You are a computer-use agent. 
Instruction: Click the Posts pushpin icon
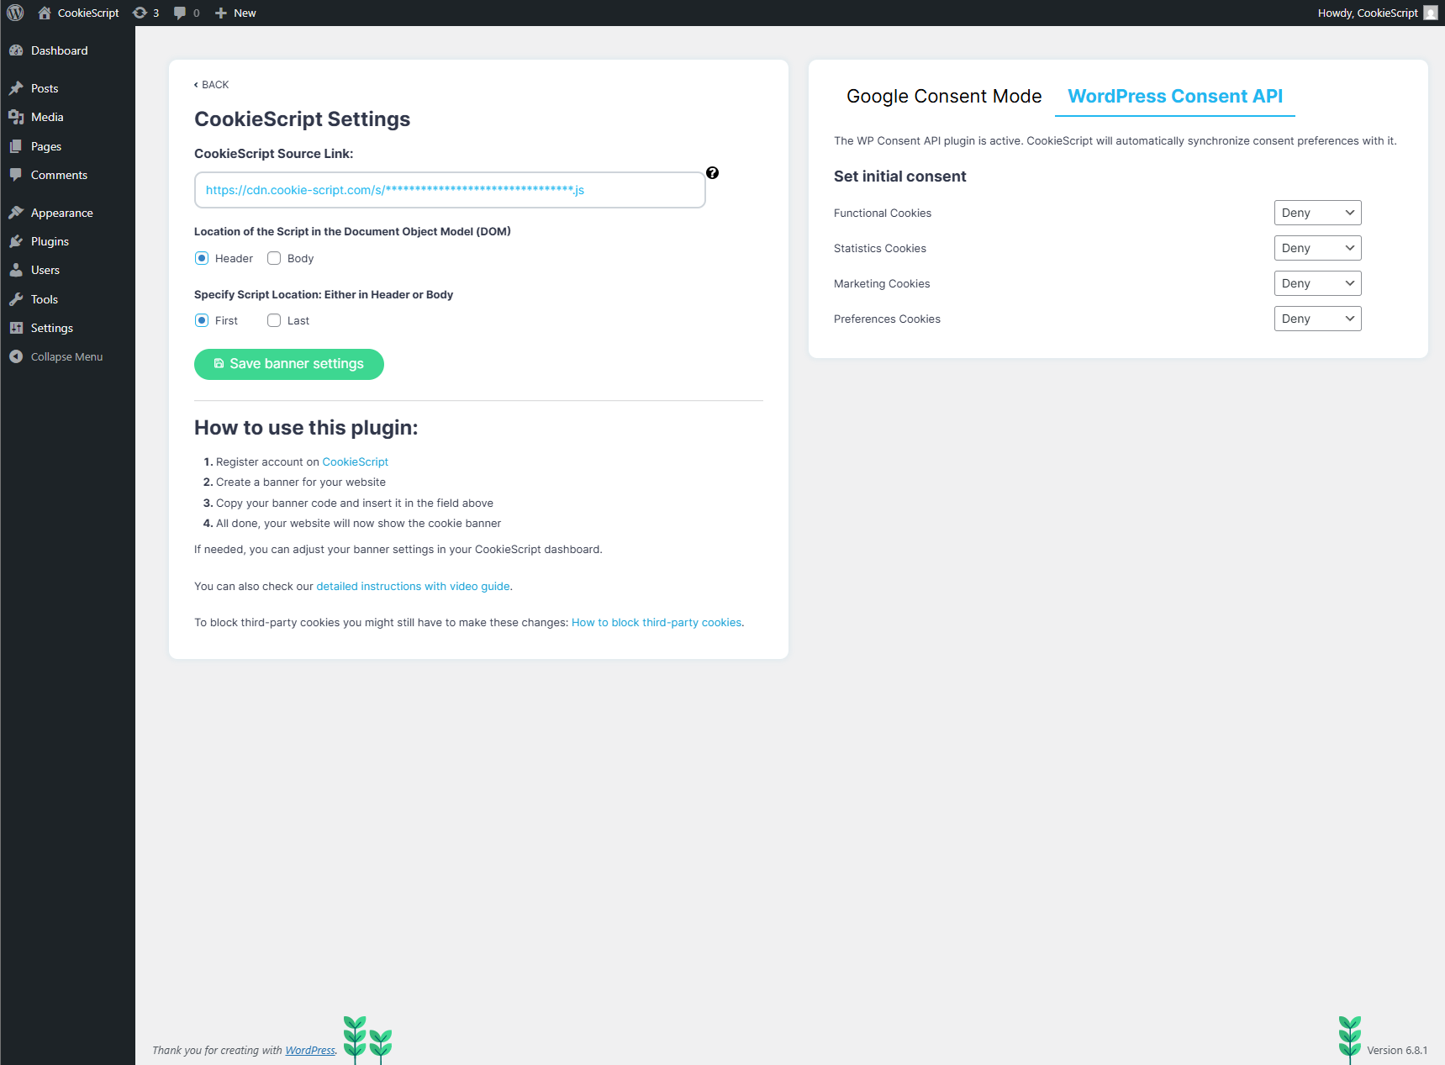[x=16, y=88]
